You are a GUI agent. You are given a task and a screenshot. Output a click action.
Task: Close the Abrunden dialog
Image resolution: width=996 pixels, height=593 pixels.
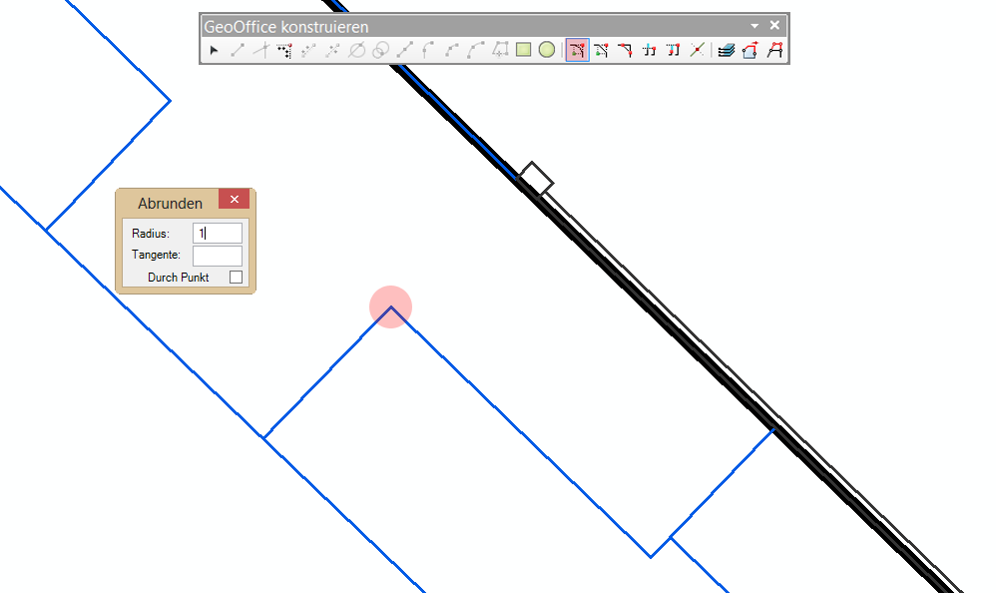tap(234, 200)
